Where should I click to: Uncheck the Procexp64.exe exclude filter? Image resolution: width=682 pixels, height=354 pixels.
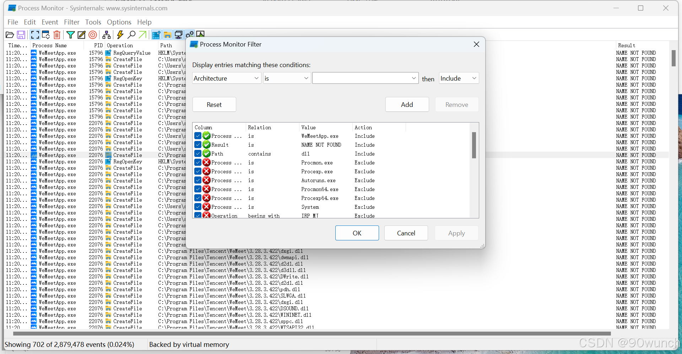(x=198, y=198)
